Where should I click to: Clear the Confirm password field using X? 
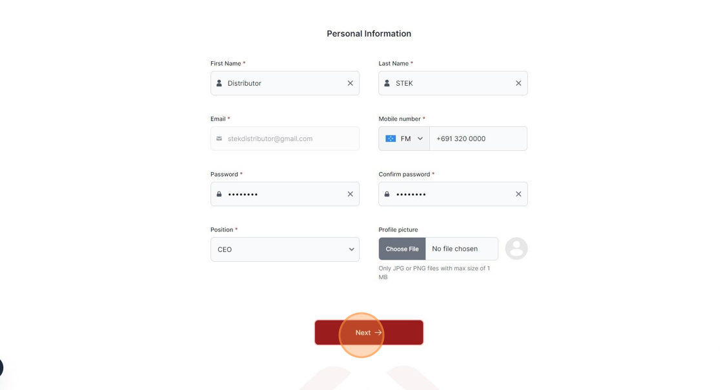(518, 194)
